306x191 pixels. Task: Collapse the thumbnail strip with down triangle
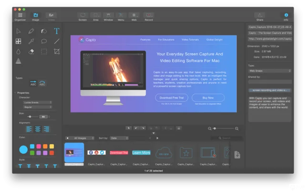point(153,133)
